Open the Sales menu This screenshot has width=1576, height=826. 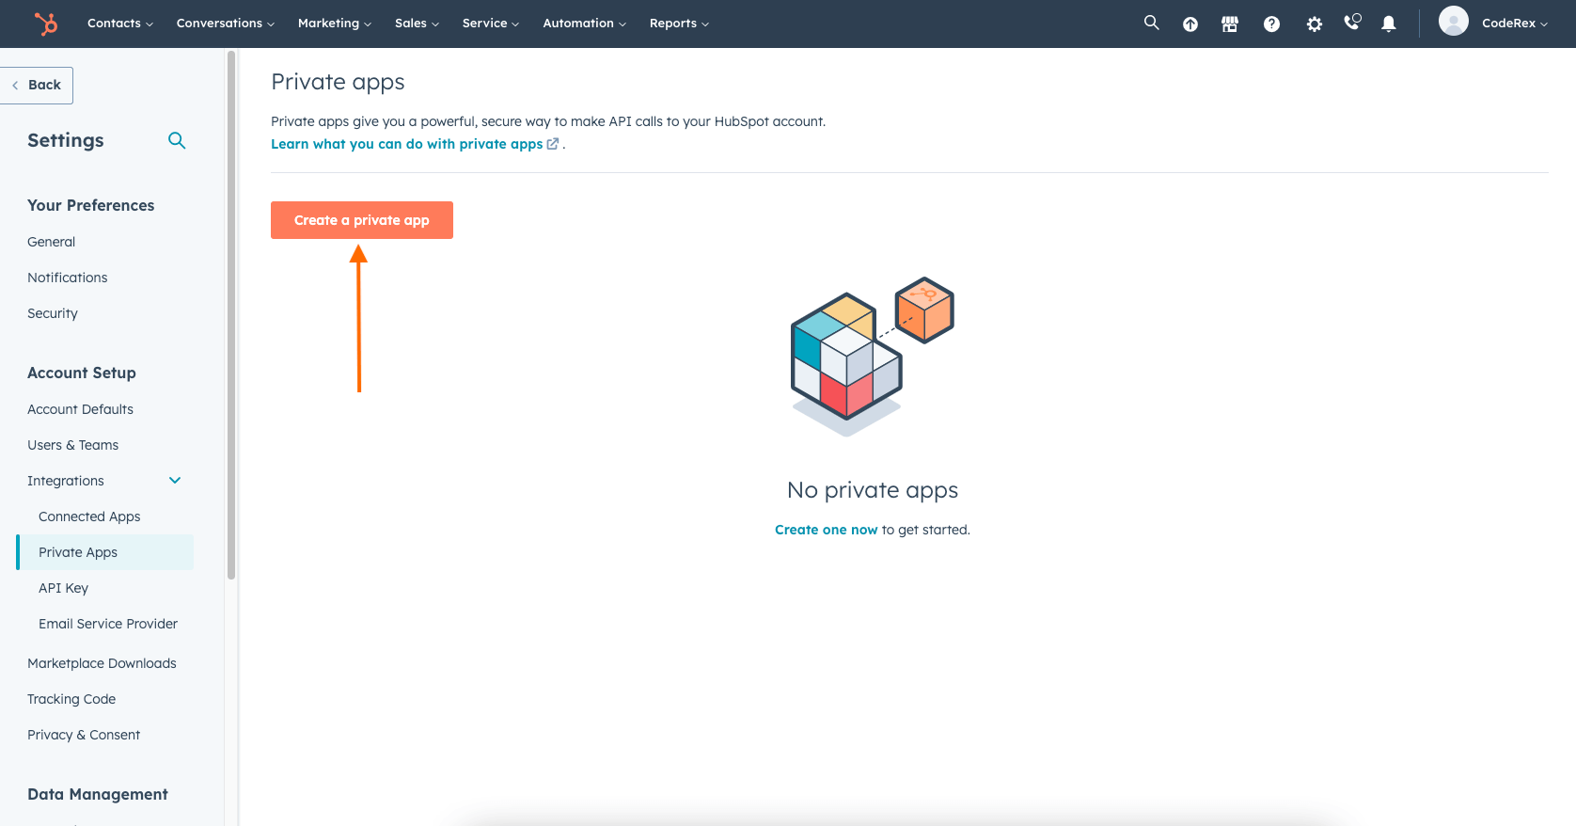(x=418, y=24)
